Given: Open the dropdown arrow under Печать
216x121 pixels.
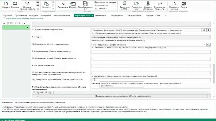Looking at the screenshot, I should click(184, 9).
